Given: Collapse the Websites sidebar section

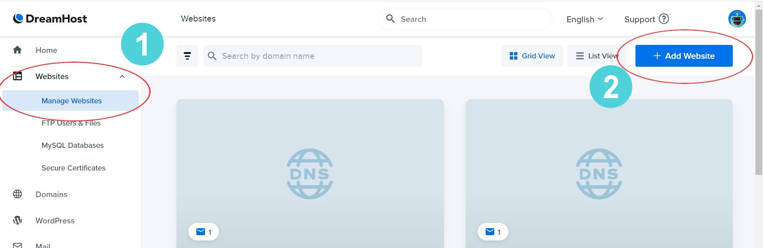Looking at the screenshot, I should click(122, 77).
